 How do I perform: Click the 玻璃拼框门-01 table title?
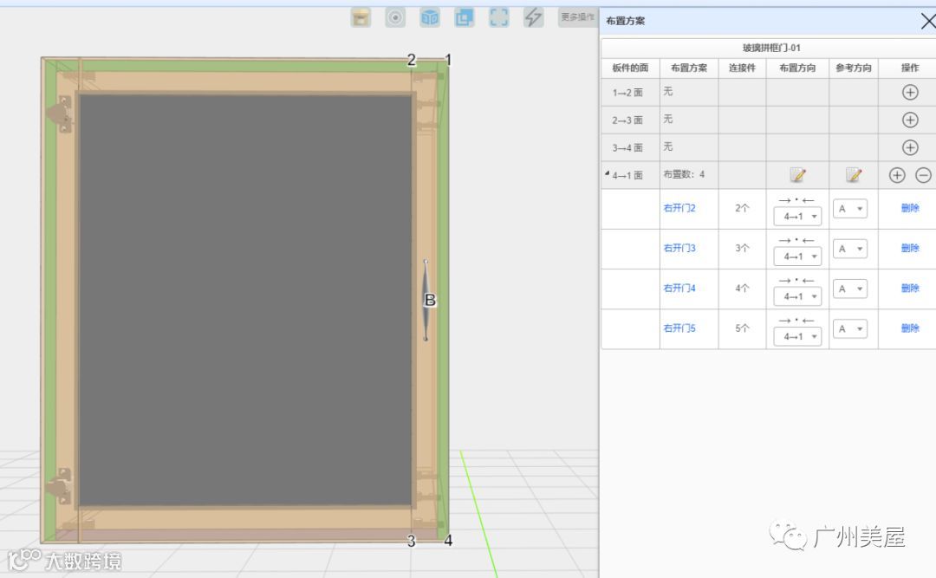[771, 48]
